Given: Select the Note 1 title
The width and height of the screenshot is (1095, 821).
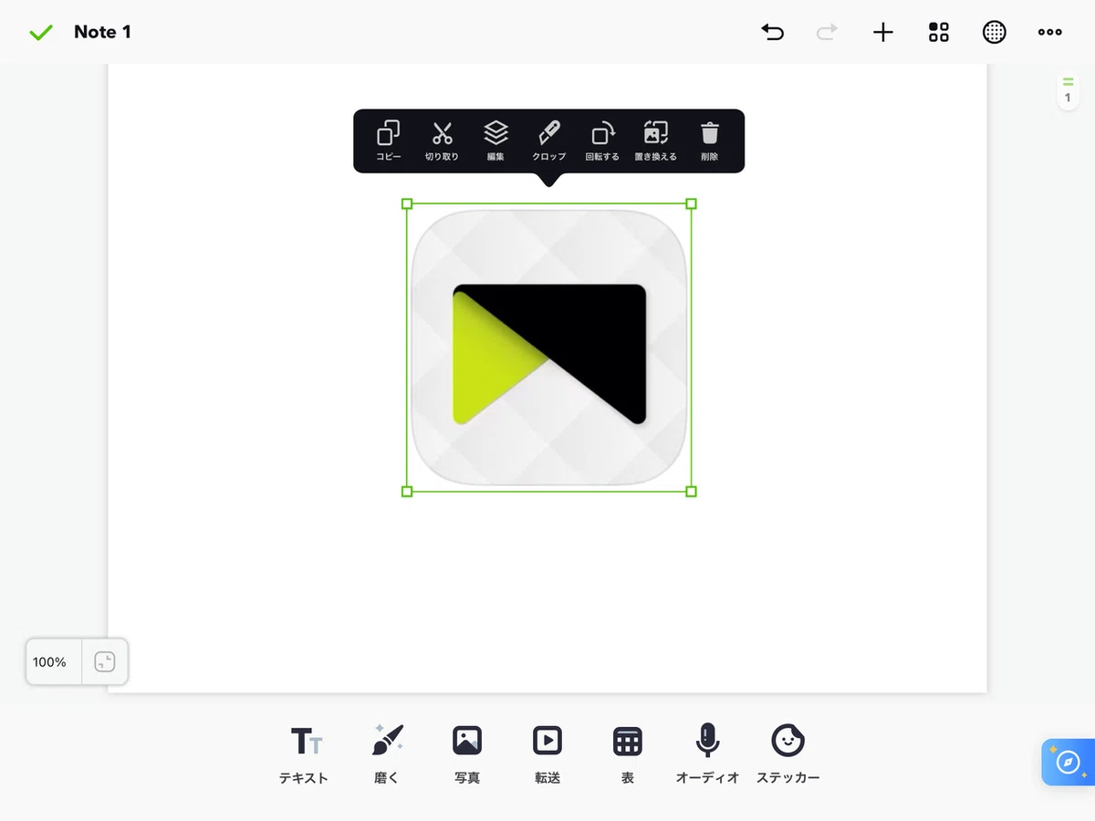Looking at the screenshot, I should point(102,32).
